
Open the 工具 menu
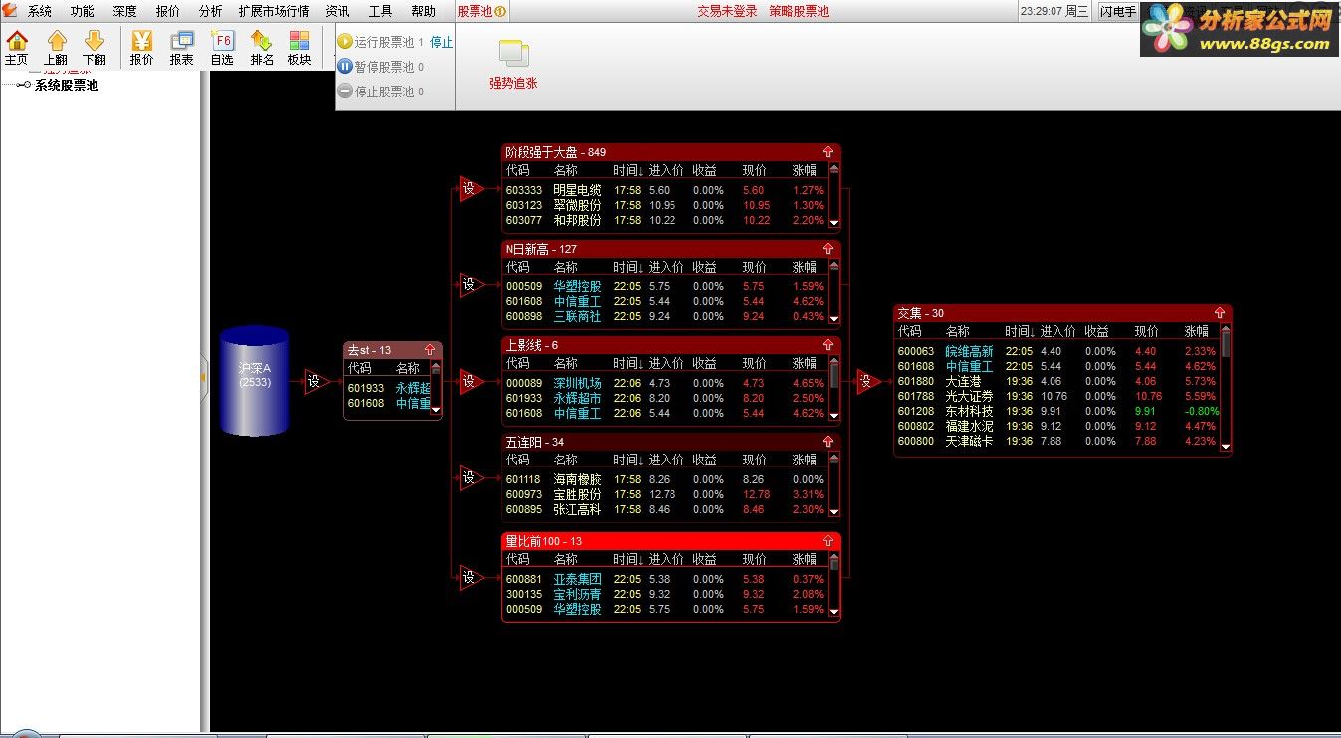380,12
